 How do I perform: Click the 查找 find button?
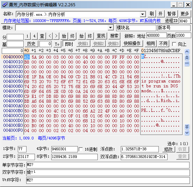tap(101, 36)
